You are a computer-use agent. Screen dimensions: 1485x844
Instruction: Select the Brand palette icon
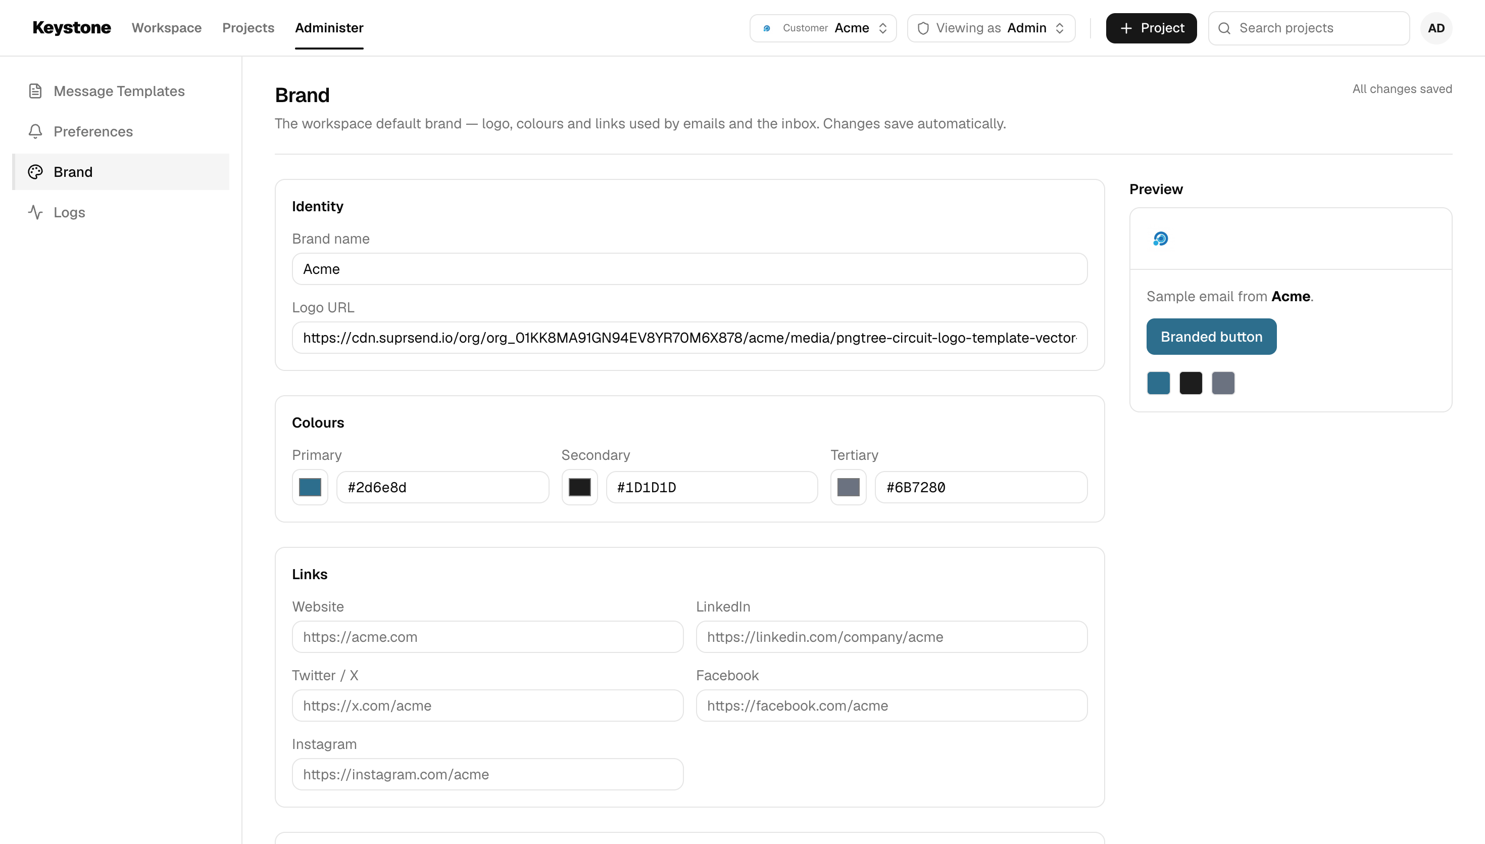click(x=35, y=172)
